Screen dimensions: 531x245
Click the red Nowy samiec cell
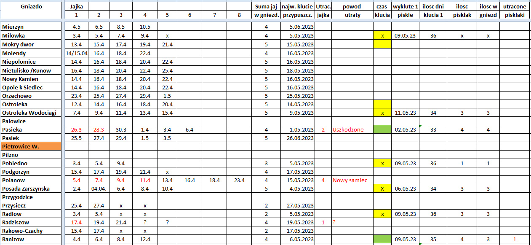click(352, 180)
